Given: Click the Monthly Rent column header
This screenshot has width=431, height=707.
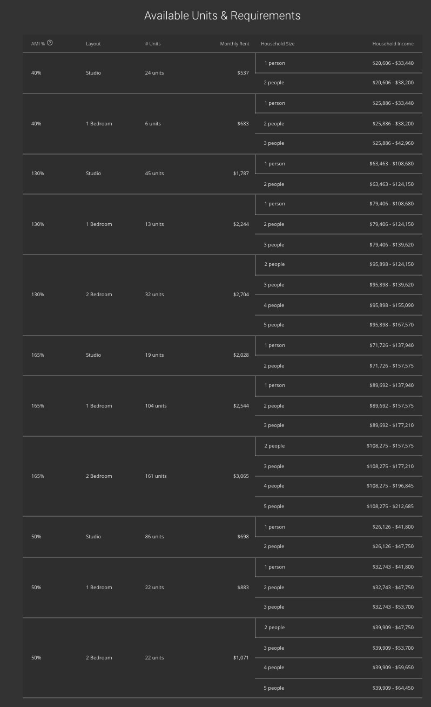Looking at the screenshot, I should (234, 44).
